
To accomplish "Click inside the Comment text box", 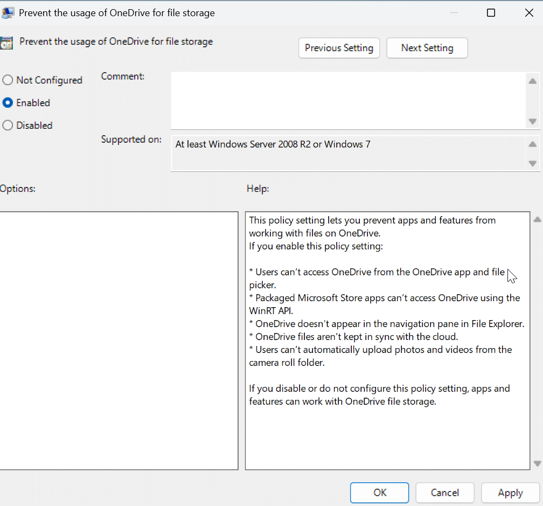I will (348, 100).
